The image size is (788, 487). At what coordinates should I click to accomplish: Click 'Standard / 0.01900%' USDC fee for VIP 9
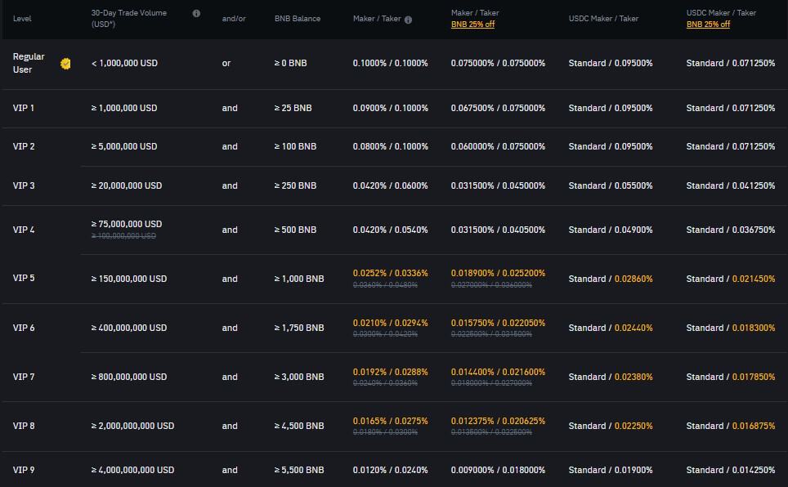611,470
